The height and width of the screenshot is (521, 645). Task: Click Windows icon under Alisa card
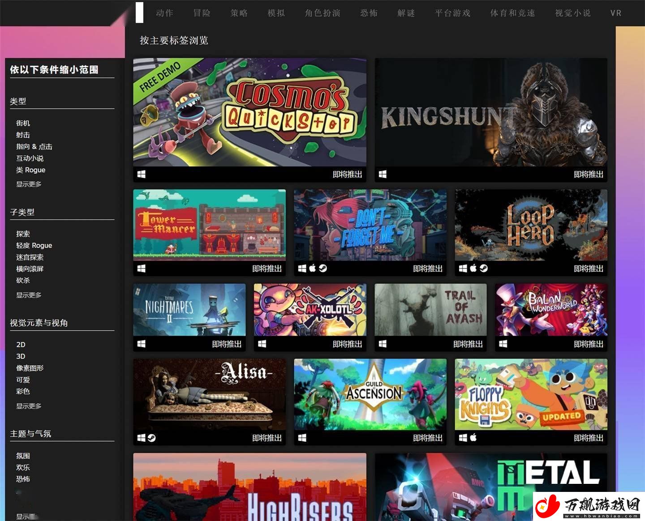tap(142, 438)
